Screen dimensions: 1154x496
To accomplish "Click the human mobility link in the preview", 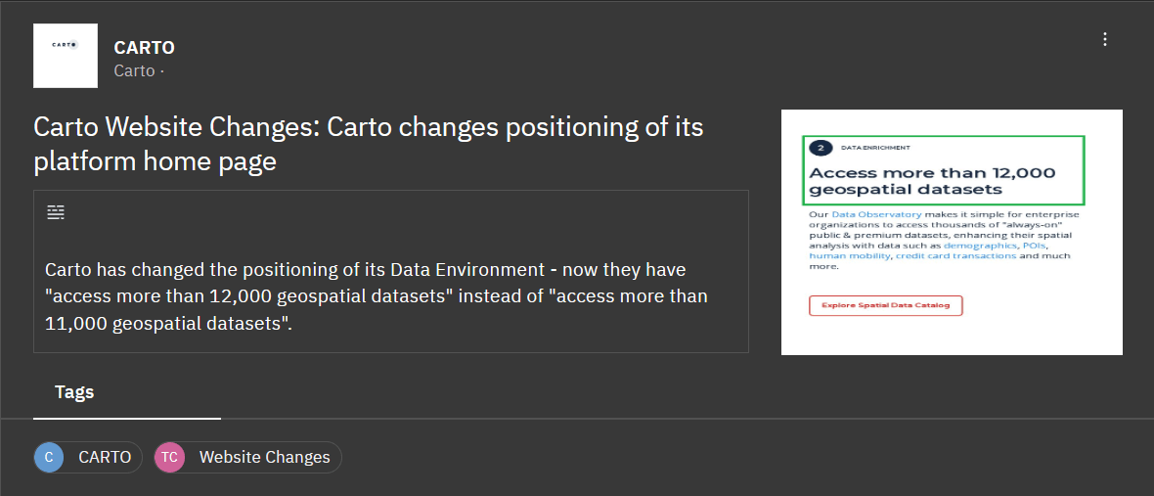I will pos(850,255).
